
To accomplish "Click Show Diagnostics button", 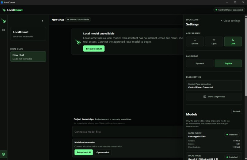I will pyautogui.click(x=214, y=96).
